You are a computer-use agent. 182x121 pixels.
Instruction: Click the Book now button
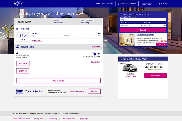[161, 44]
